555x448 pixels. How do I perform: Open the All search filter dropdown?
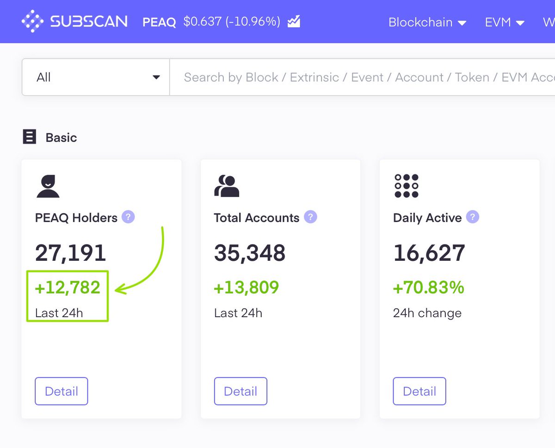coord(96,77)
